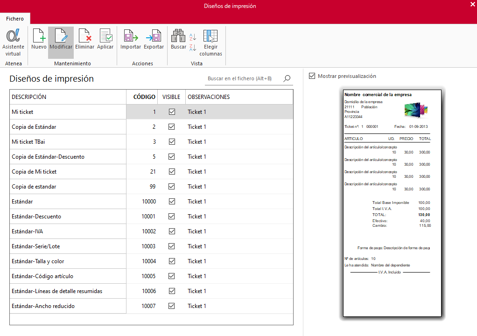Screen dimensions: 477x336
Task: Toggle visible checkbox for Estándar-IVA
Action: click(x=172, y=231)
